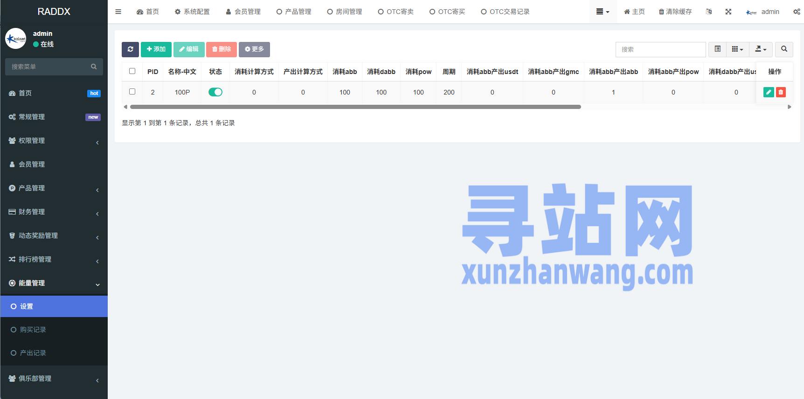Click the green 添加 button
Image resolution: width=804 pixels, height=399 pixels.
click(156, 49)
